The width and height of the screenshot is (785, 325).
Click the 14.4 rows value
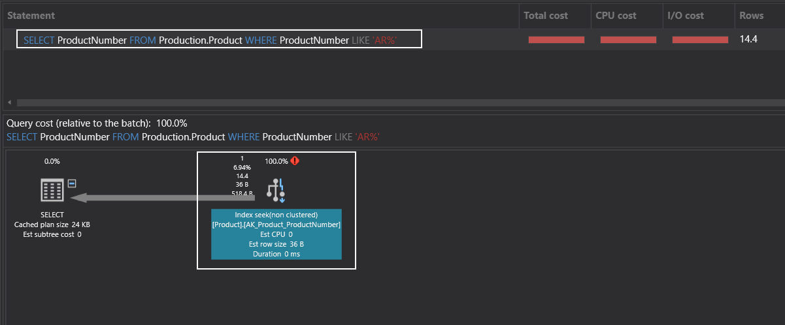point(748,40)
